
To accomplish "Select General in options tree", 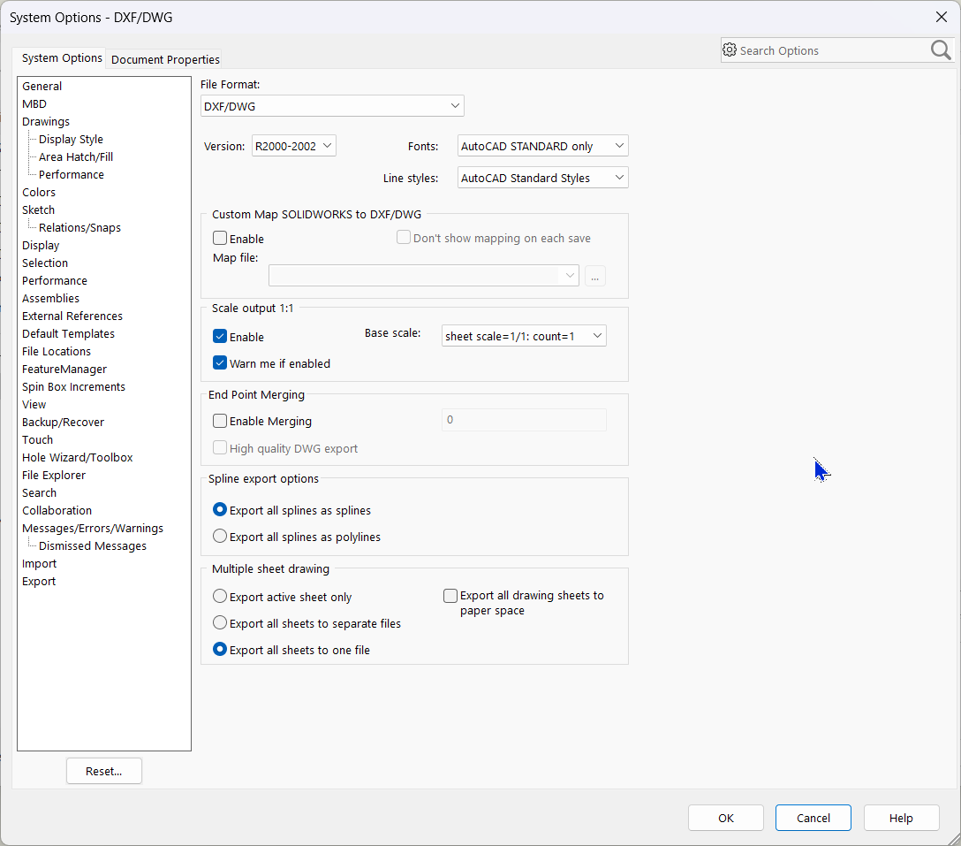I will click(x=42, y=86).
